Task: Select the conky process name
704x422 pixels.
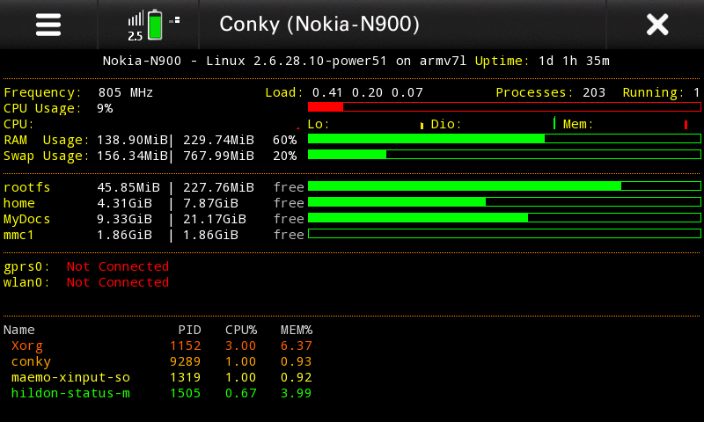Action: [31, 362]
